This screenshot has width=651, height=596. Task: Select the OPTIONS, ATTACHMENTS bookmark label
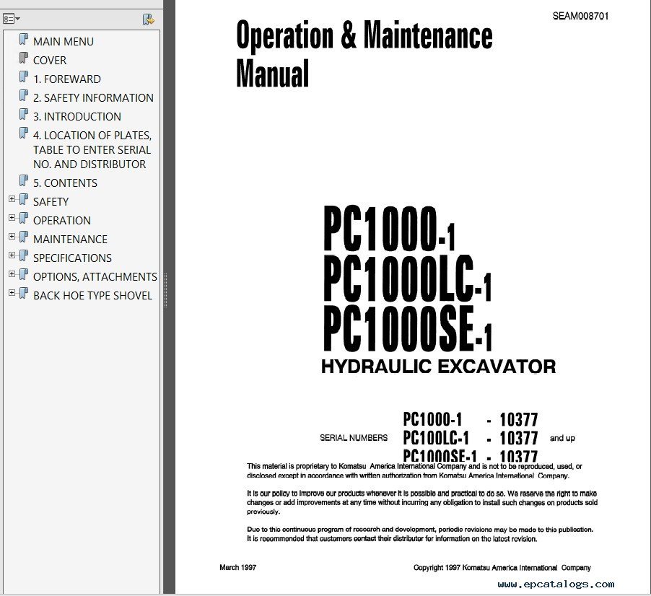95,277
